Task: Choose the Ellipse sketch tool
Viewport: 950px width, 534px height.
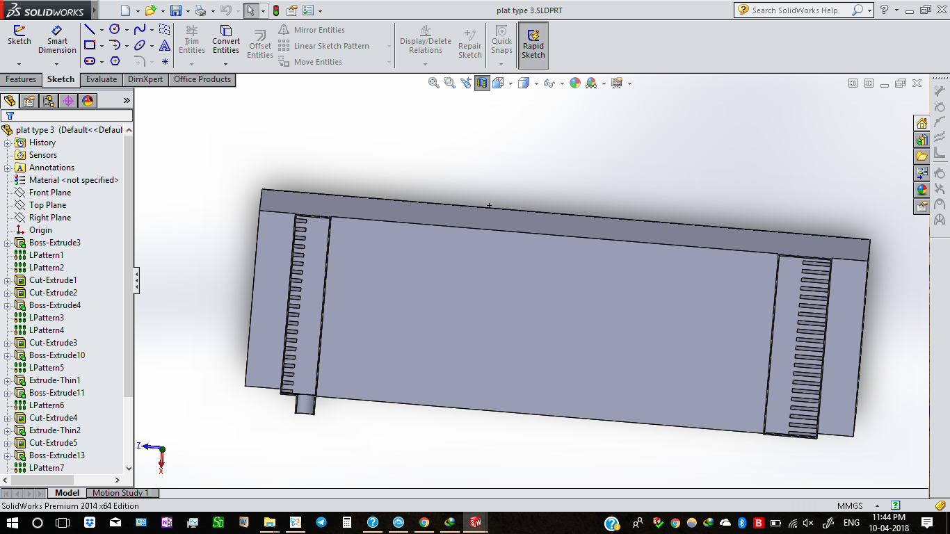Action: coord(140,45)
